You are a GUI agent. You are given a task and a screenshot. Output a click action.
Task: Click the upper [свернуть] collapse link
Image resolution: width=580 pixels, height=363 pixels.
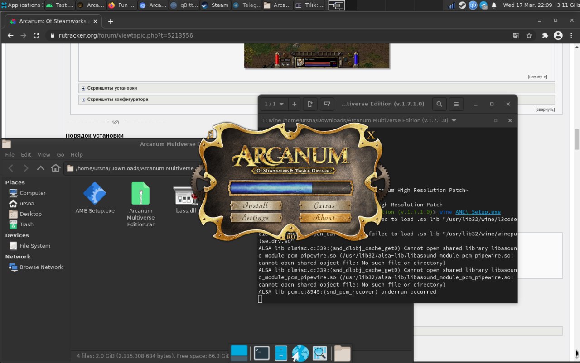pyautogui.click(x=537, y=77)
